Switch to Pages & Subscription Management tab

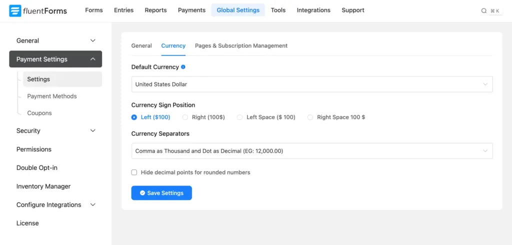click(241, 45)
